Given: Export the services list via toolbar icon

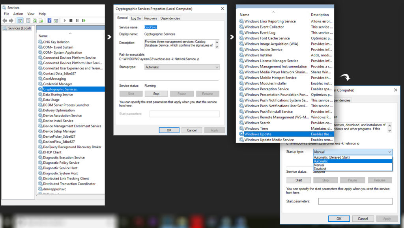Looking at the screenshot, I should click(41, 20).
